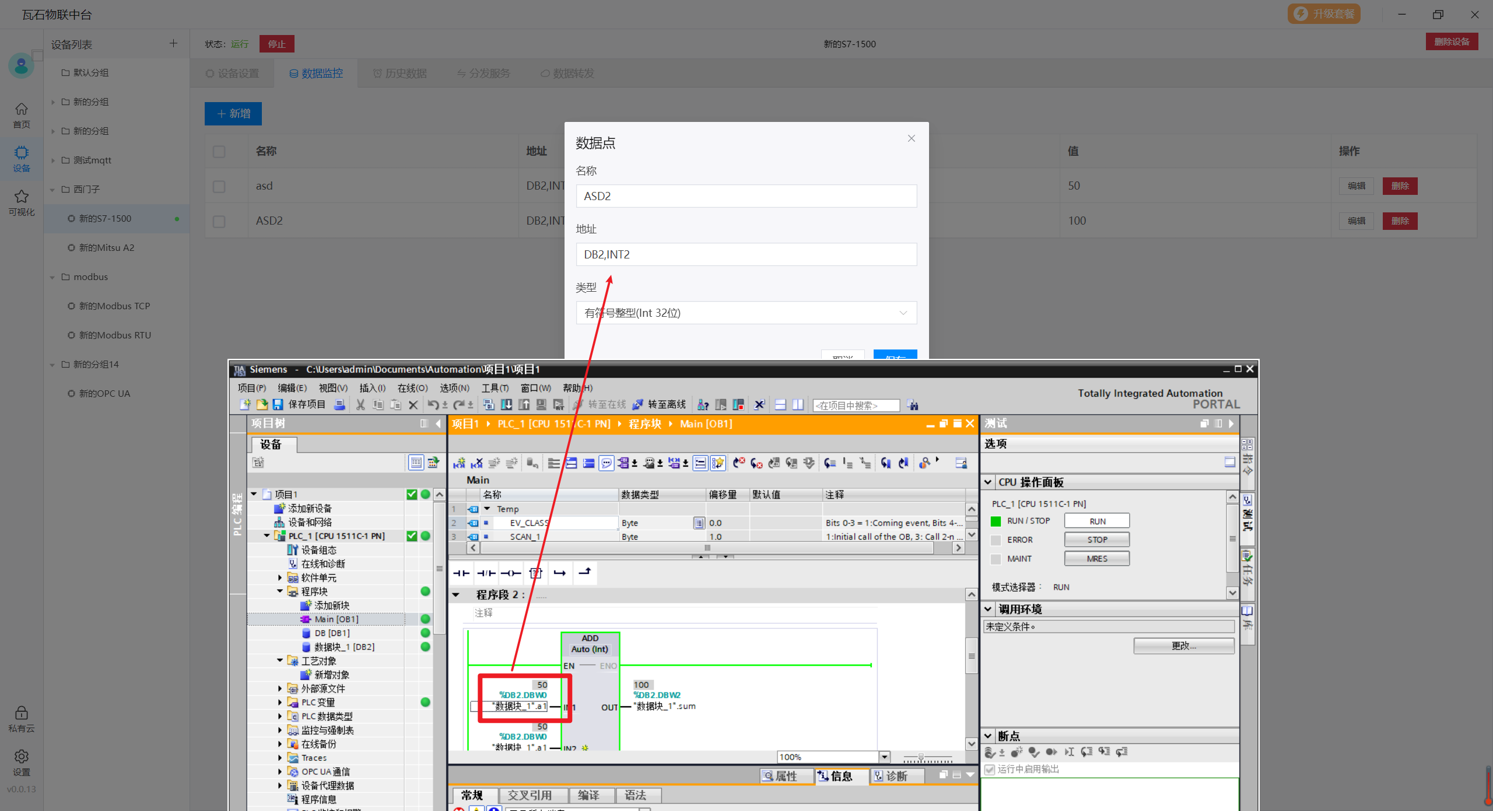This screenshot has width=1493, height=811.
Task: Click the output coil instruction icon
Action: coord(511,573)
